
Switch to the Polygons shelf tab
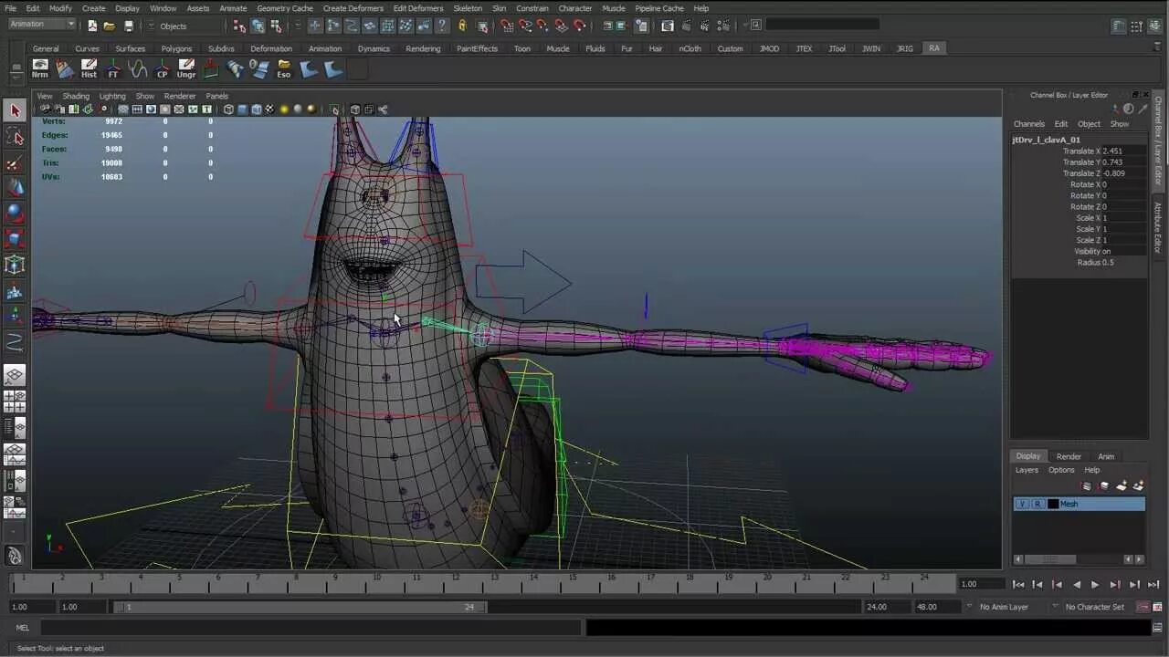[176, 48]
